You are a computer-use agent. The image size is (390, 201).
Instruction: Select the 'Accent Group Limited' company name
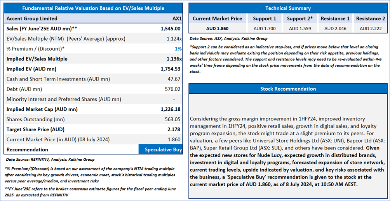click(32, 19)
